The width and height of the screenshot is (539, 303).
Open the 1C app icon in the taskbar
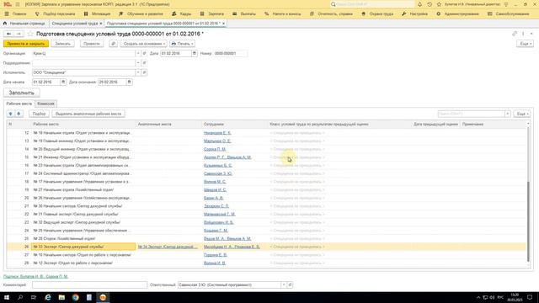tap(103, 297)
